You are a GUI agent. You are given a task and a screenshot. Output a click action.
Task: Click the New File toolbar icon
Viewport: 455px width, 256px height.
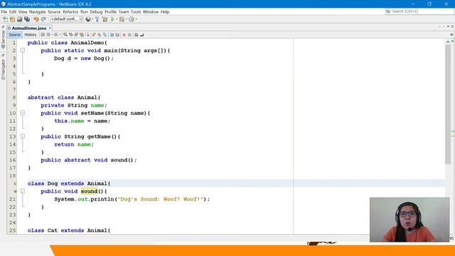5,19
